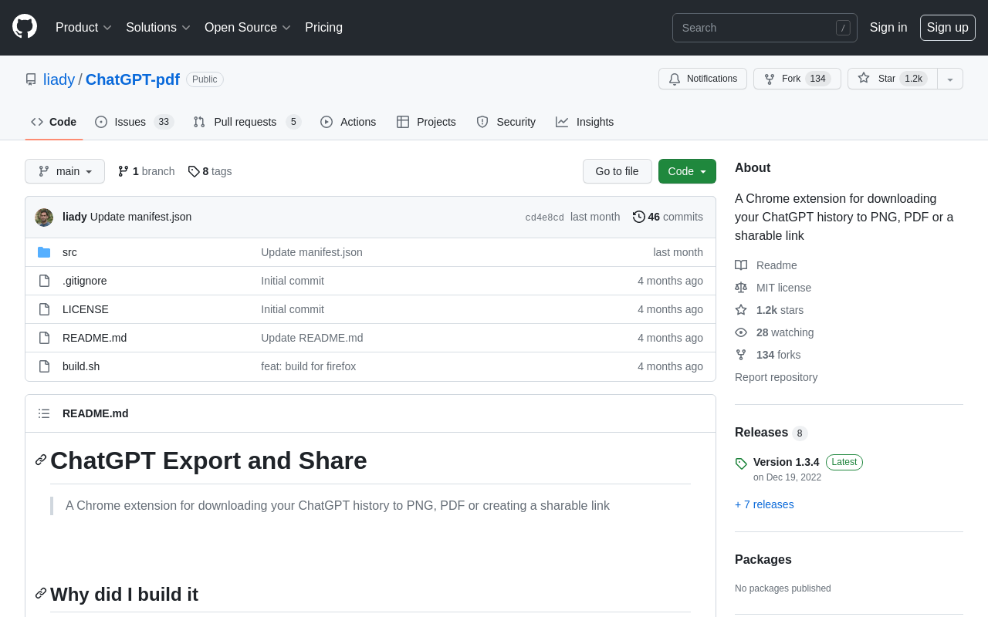Focus the Search input field
Viewport: 988px width, 617px height.
point(764,28)
